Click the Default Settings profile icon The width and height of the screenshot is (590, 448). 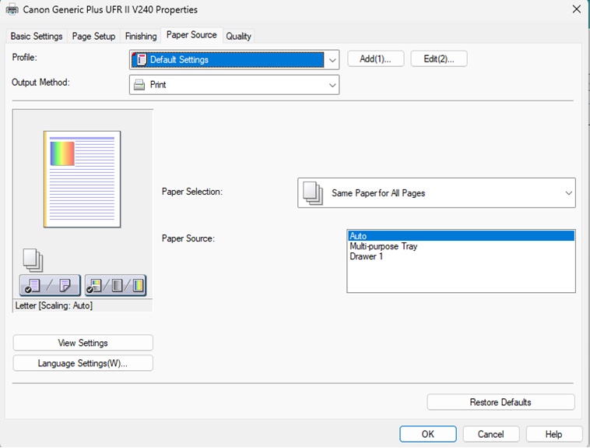(x=141, y=59)
